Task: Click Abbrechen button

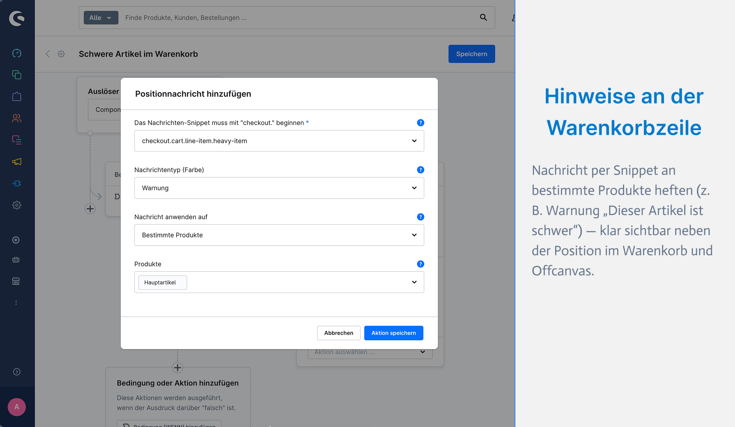Action: click(339, 333)
